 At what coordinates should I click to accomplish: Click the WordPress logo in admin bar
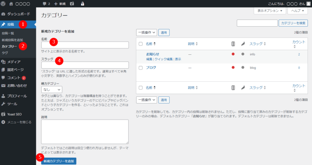[3, 3]
